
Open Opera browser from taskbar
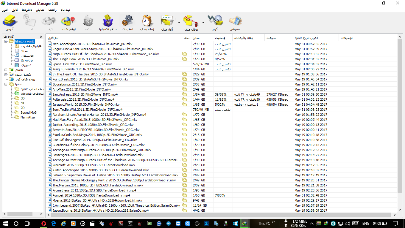(x=44, y=223)
